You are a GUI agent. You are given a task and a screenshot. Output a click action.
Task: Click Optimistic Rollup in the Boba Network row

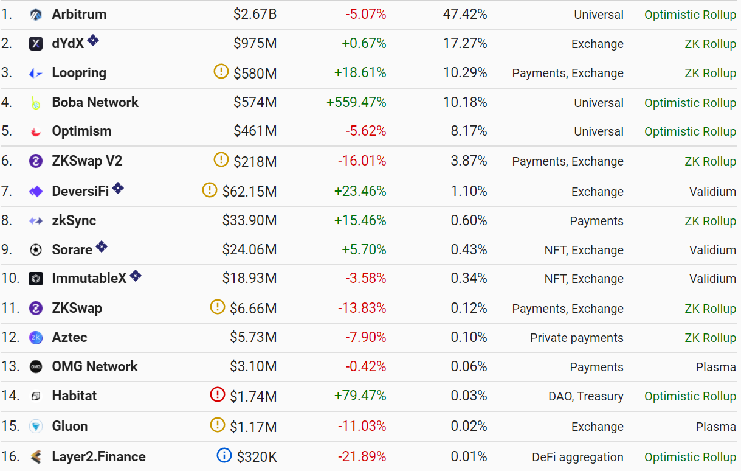tap(691, 103)
